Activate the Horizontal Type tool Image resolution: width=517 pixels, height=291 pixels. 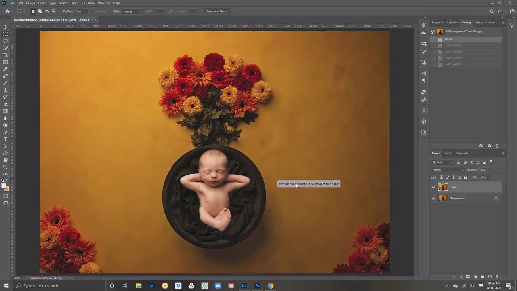[x=6, y=139]
